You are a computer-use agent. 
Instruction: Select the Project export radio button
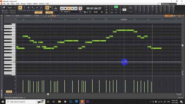[x=3, y=11]
